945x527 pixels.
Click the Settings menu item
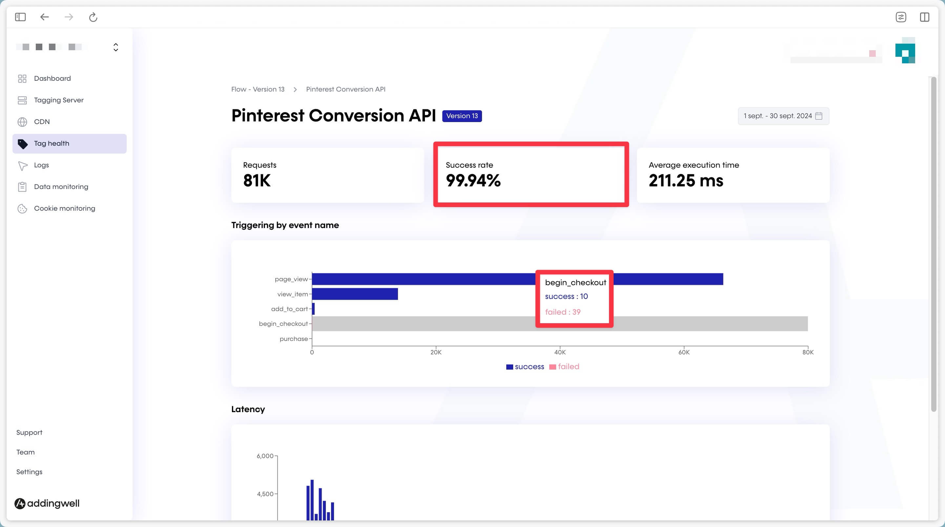coord(29,471)
